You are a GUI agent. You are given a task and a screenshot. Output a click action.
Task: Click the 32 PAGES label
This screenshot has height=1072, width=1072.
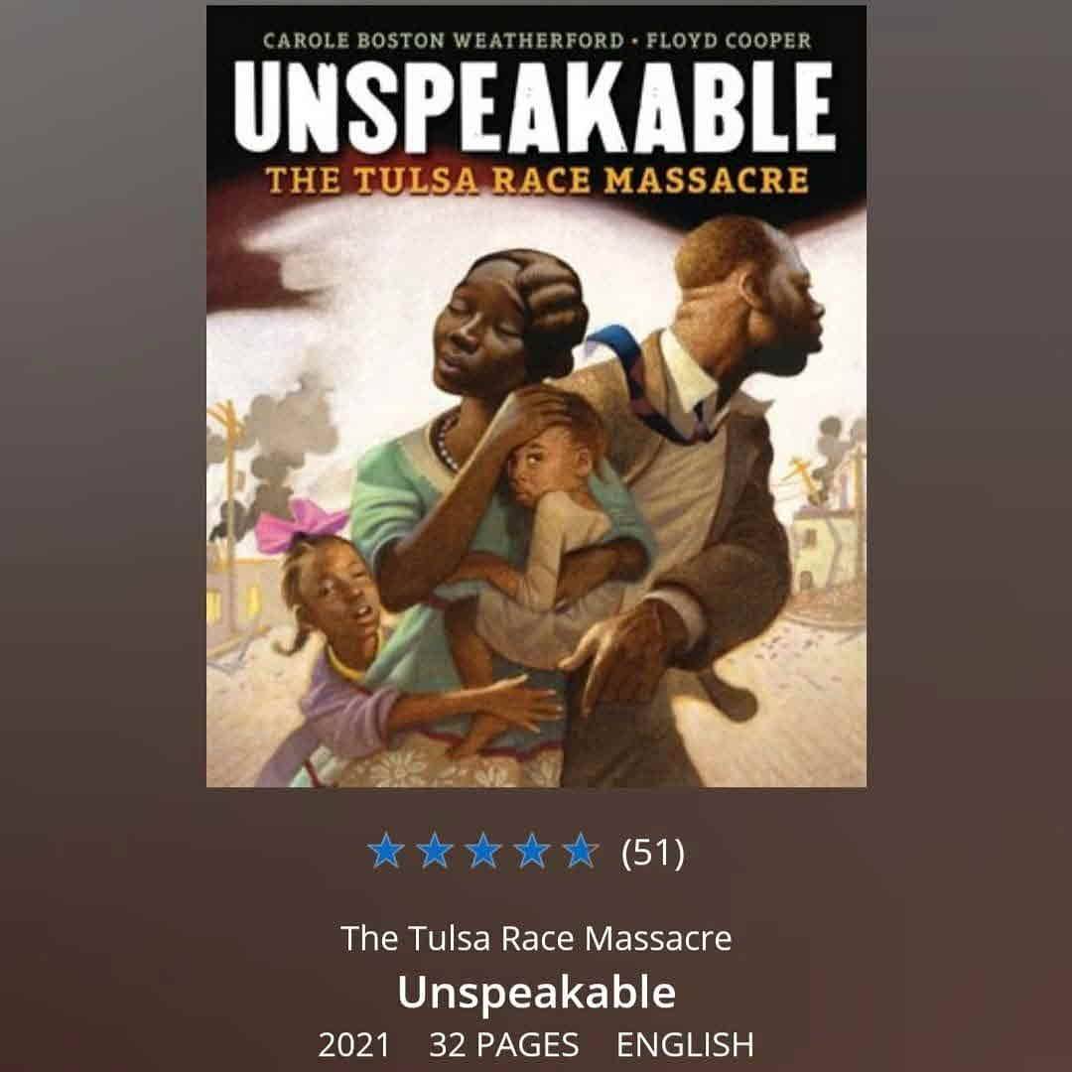coord(504,1045)
